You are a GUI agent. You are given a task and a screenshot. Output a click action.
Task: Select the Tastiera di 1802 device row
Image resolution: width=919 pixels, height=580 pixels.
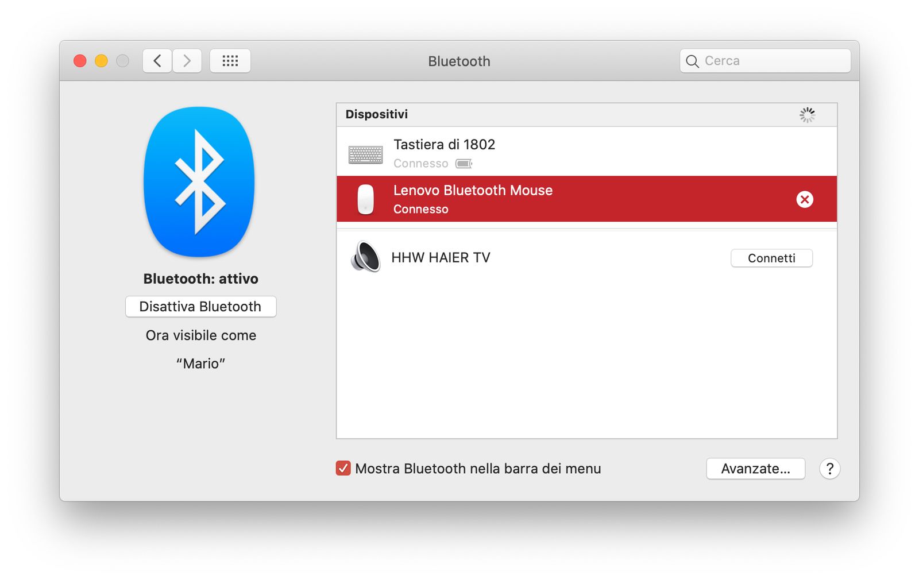pyautogui.click(x=586, y=152)
